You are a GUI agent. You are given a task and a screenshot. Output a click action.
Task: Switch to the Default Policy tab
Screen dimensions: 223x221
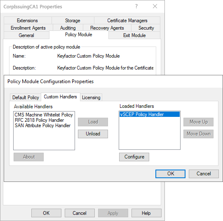[x=26, y=98]
